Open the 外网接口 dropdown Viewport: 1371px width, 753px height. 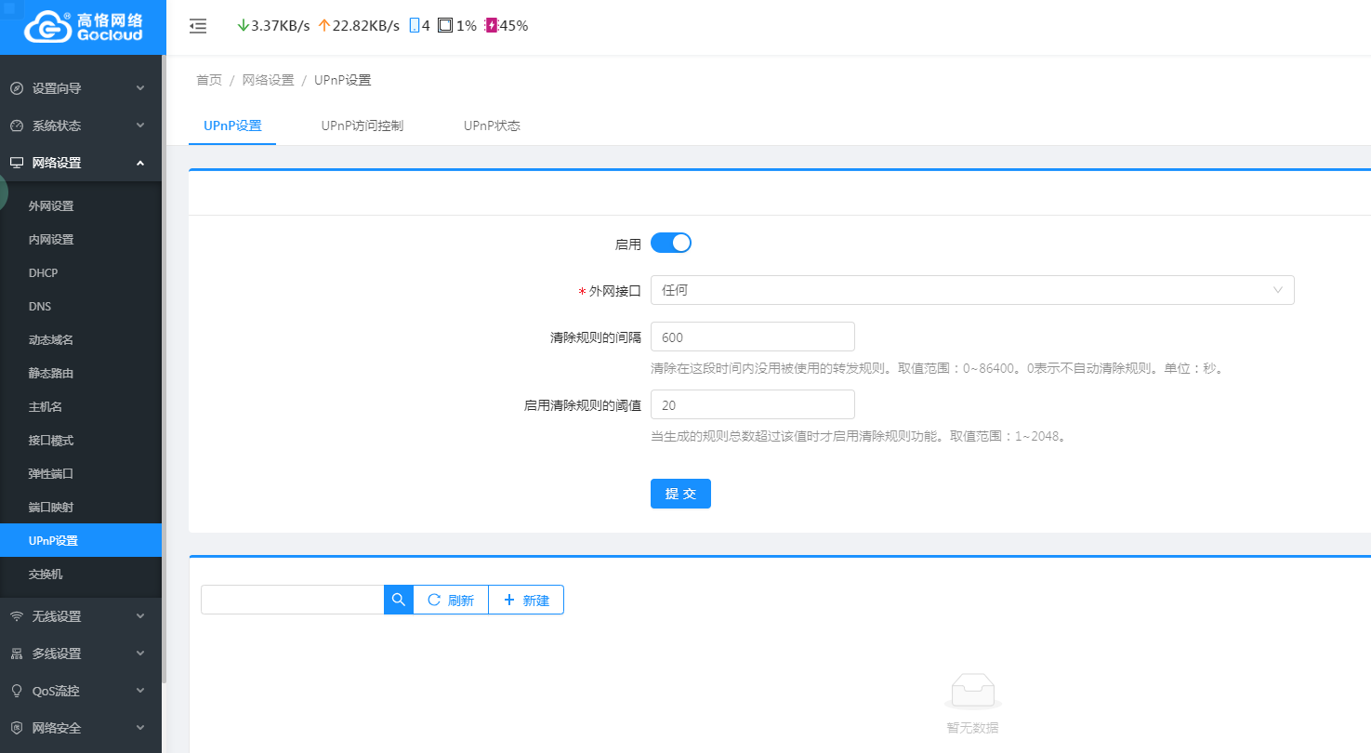[971, 290]
